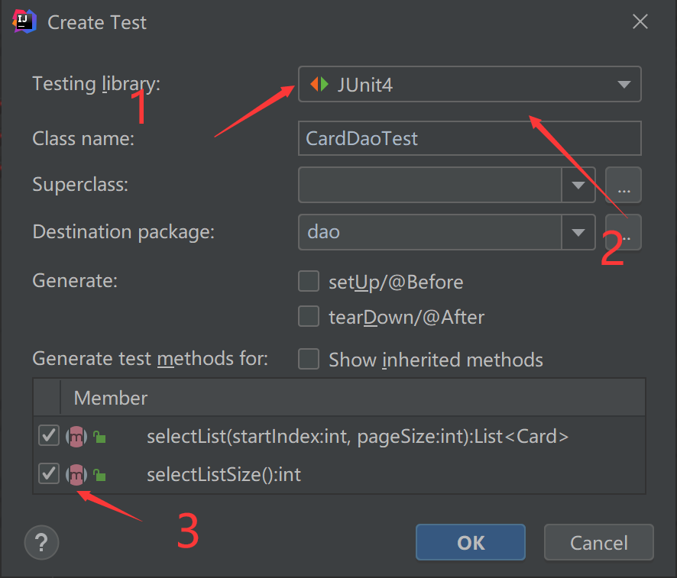This screenshot has width=677, height=578.
Task: Click the Cancel button
Action: coord(598,542)
